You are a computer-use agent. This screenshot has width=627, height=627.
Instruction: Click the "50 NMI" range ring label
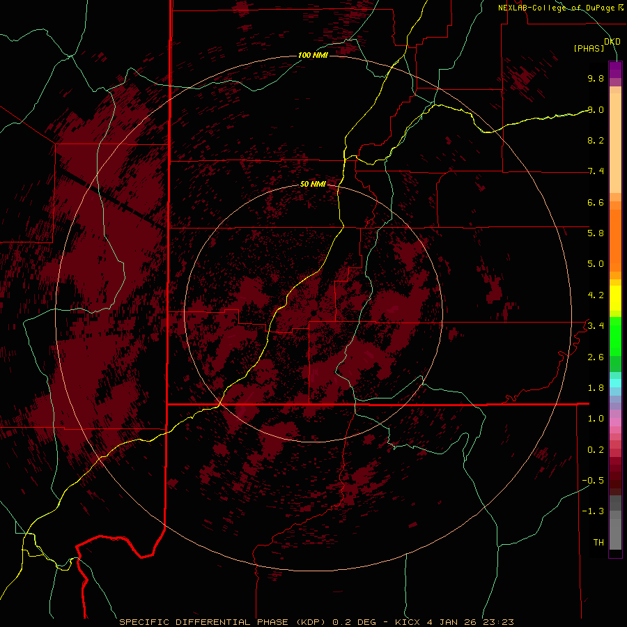coord(313,185)
